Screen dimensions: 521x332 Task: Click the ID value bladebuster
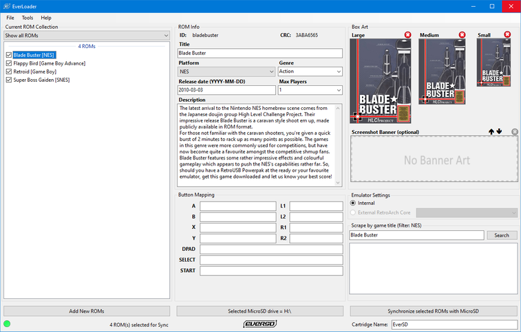205,35
